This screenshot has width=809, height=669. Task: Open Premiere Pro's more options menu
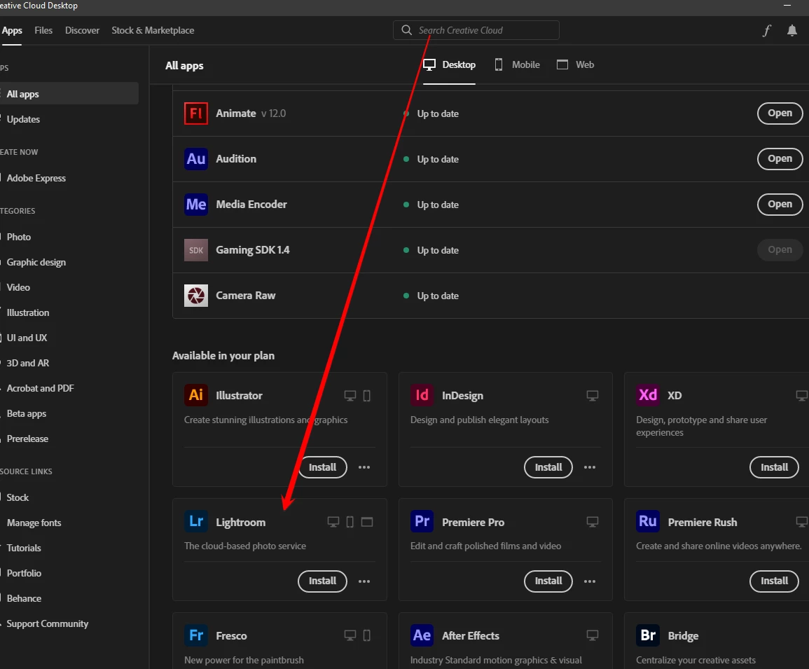(x=590, y=581)
